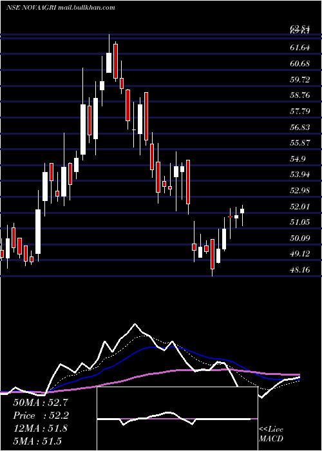
Task: Click the Price : 52.2 readout
Action: (41, 416)
